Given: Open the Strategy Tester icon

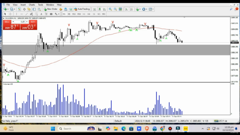Looking at the screenshot, I should pos(39,9).
